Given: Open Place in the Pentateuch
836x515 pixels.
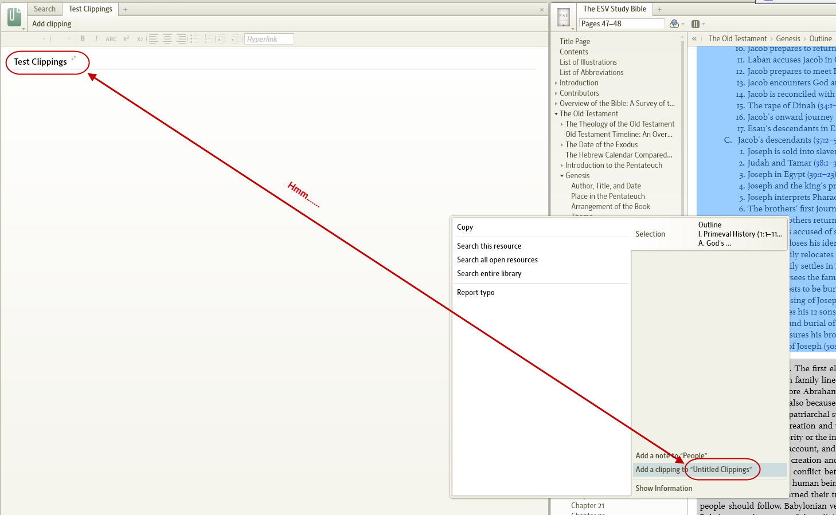Looking at the screenshot, I should coord(608,196).
